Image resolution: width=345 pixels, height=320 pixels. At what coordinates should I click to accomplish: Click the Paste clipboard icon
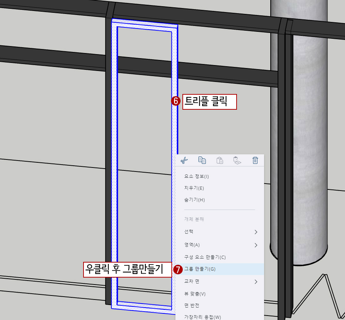point(220,161)
